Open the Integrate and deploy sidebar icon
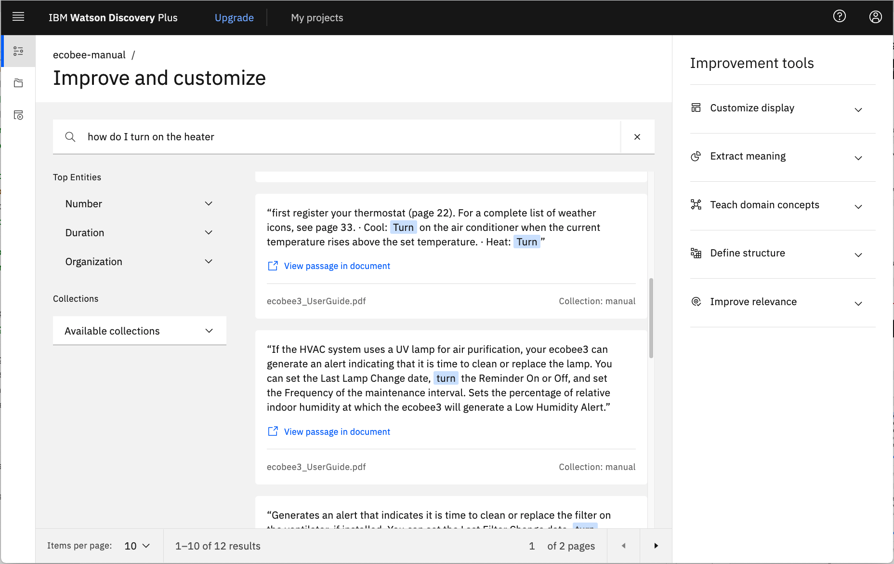This screenshot has height=564, width=894. pos(18,115)
